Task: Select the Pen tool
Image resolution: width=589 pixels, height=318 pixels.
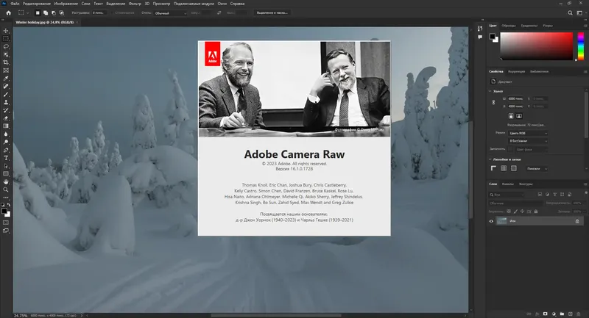Action: pos(6,150)
